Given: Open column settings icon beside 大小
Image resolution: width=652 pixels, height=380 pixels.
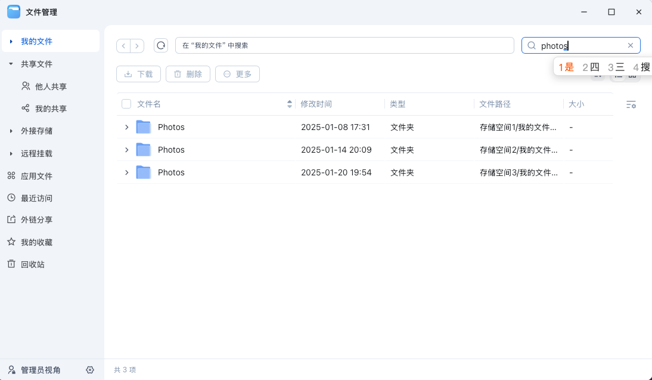Looking at the screenshot, I should tap(631, 104).
